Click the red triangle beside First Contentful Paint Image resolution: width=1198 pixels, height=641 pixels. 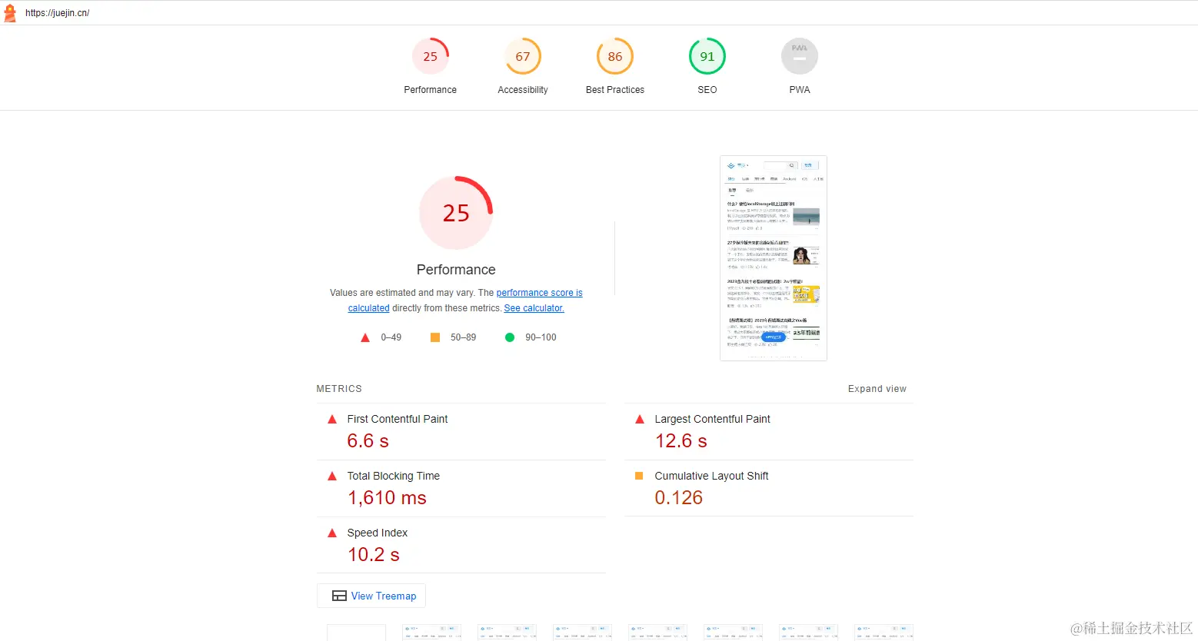(x=332, y=420)
